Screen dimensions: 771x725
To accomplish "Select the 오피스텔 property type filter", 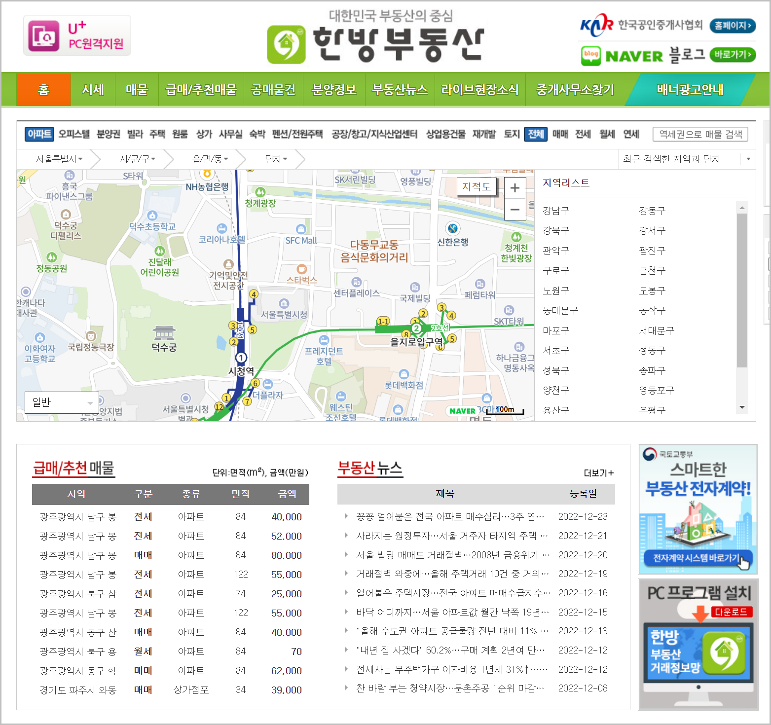I will (x=74, y=134).
